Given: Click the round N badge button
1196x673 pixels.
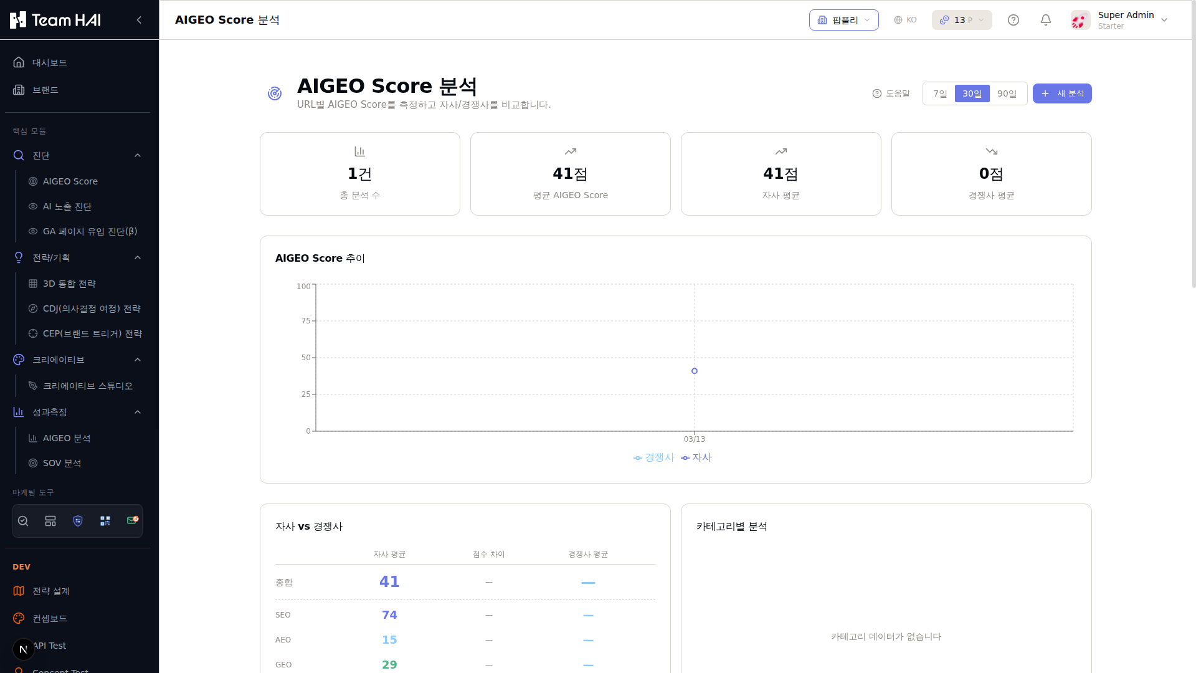Looking at the screenshot, I should [x=24, y=649].
